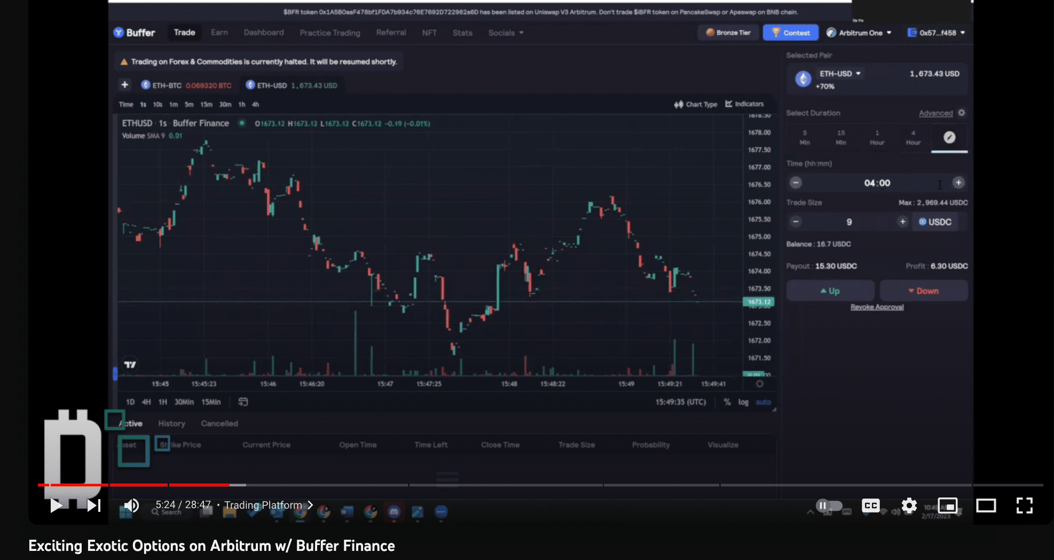Toggle the autoplay switch

click(829, 505)
